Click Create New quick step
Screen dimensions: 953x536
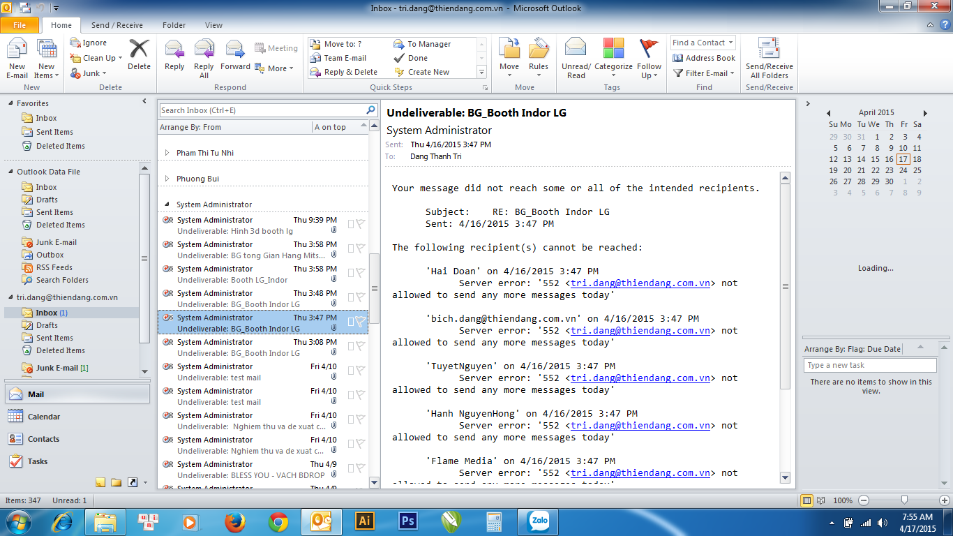423,72
